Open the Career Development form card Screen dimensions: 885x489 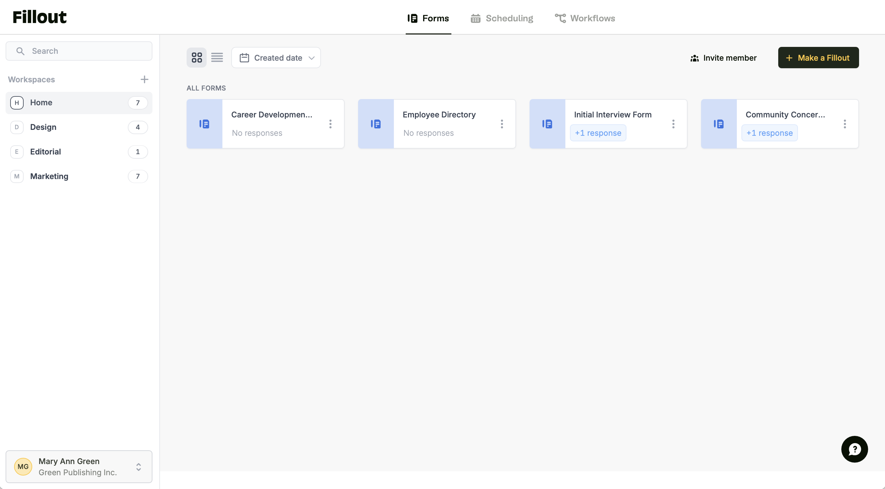click(x=265, y=124)
